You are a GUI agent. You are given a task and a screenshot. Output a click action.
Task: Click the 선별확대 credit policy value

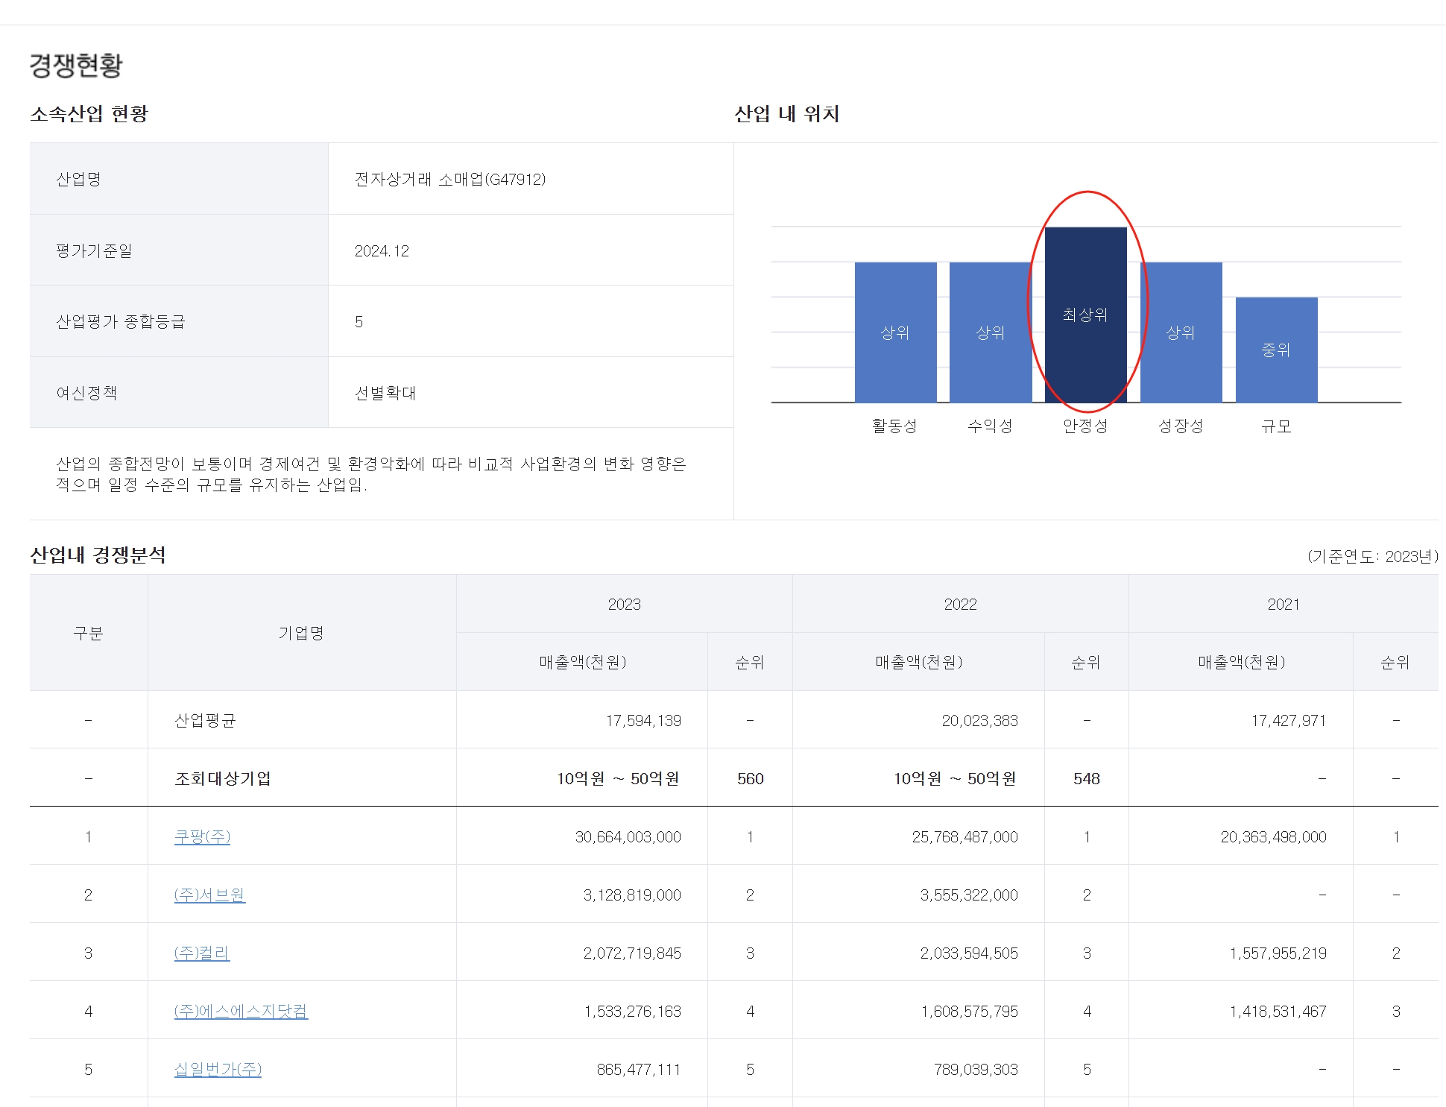(x=385, y=393)
